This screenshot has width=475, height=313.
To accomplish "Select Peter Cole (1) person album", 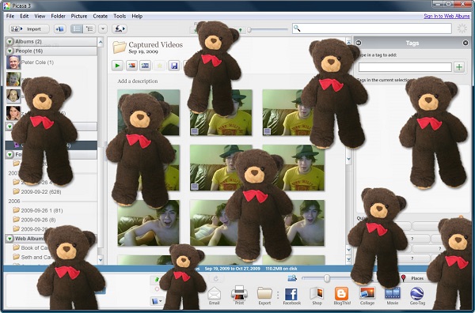I will (37, 62).
